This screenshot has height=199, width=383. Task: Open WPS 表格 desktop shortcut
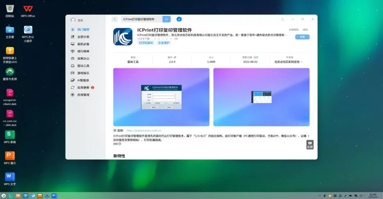coord(10,137)
